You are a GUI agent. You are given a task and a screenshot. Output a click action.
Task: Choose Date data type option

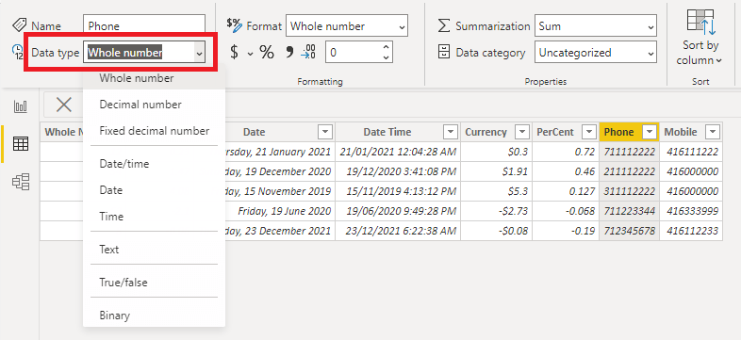154,190
